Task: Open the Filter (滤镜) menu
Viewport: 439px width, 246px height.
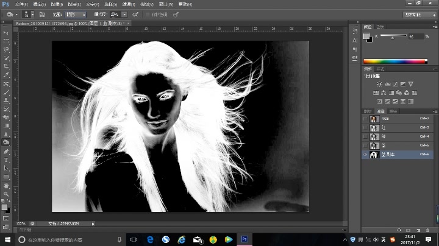Action: [129, 4]
